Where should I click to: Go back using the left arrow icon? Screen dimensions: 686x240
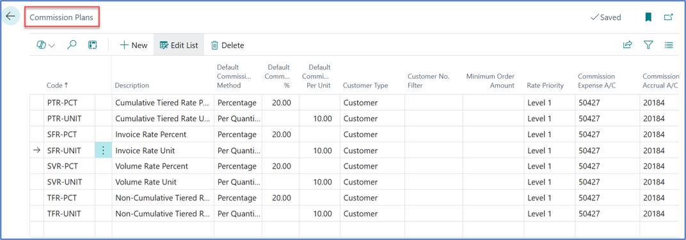pyautogui.click(x=10, y=17)
